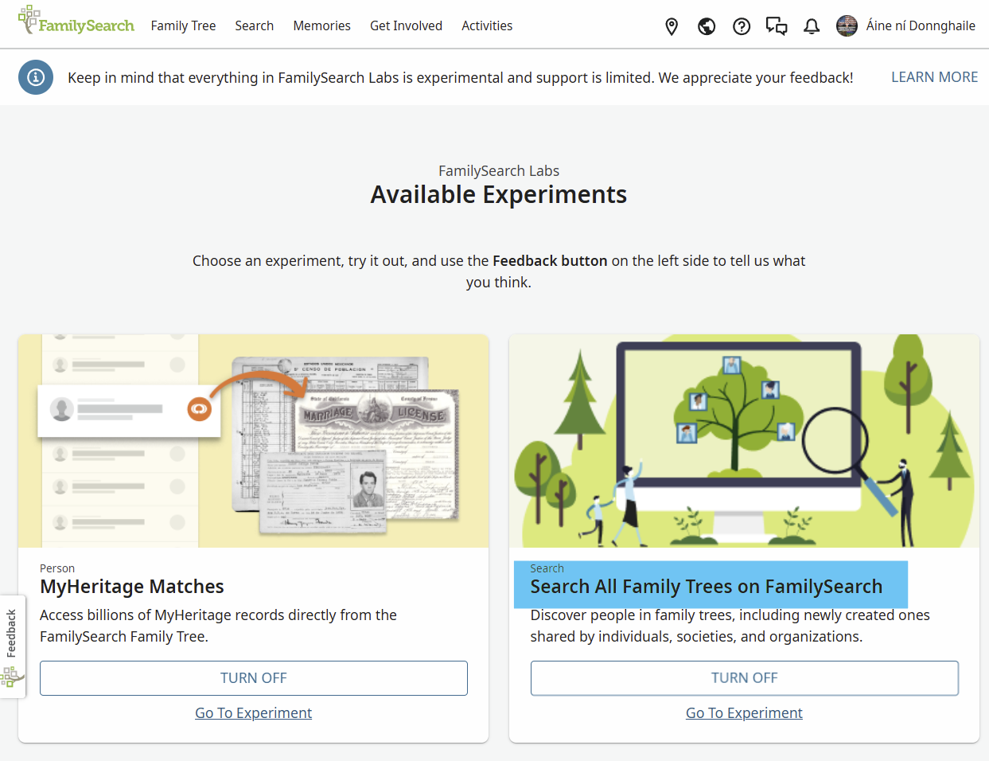Open the chat messages icon
Viewport: 989px width, 761px height.
[777, 26]
